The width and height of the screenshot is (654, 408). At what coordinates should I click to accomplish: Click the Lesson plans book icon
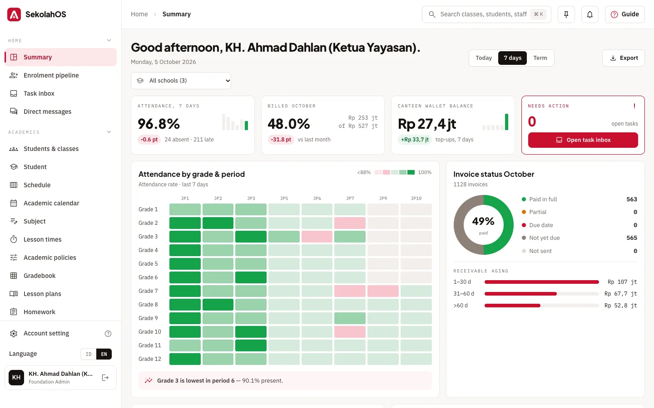pos(14,294)
